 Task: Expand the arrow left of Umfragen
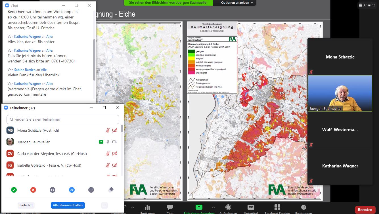(x=133, y=207)
